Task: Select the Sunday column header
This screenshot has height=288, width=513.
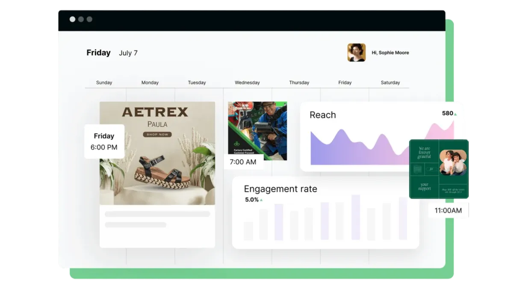Action: [104, 83]
